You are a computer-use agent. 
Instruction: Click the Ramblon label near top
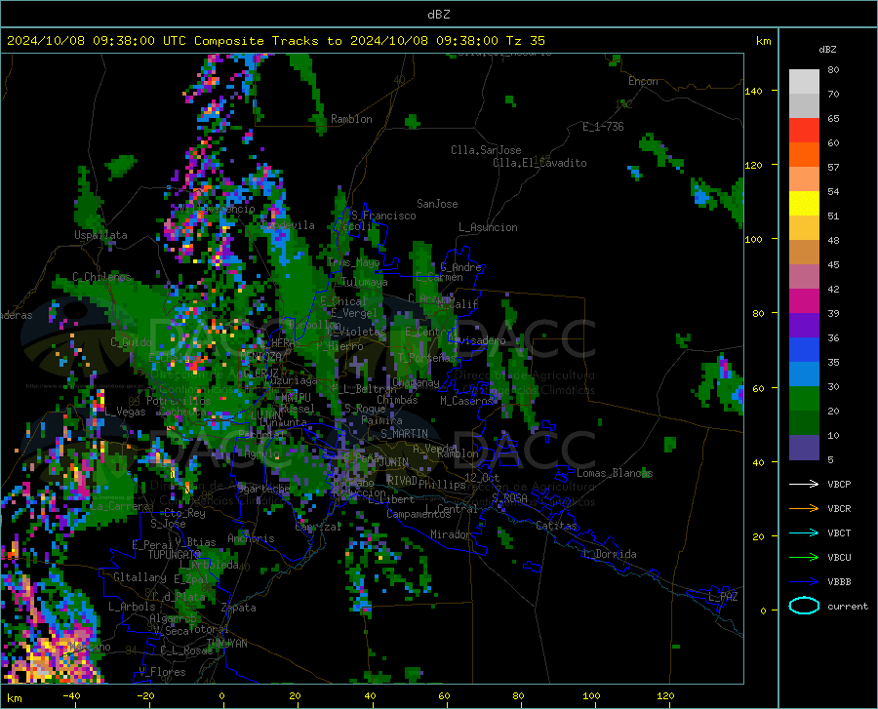coord(351,119)
